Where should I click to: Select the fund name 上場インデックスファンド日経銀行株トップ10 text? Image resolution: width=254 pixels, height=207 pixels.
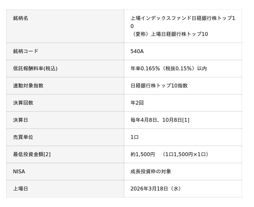pyautogui.click(x=183, y=19)
